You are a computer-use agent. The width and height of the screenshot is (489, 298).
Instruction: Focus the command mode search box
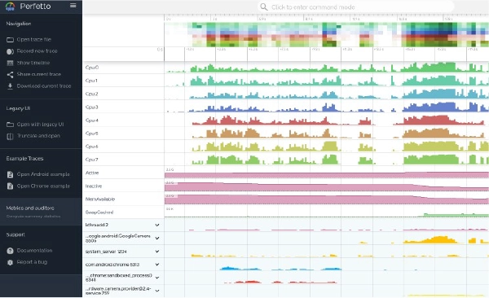356,7
